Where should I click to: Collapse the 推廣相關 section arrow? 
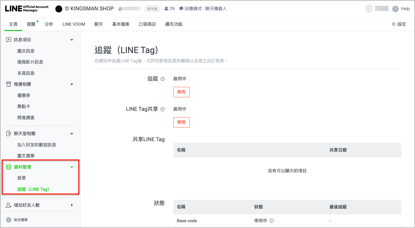(72, 84)
